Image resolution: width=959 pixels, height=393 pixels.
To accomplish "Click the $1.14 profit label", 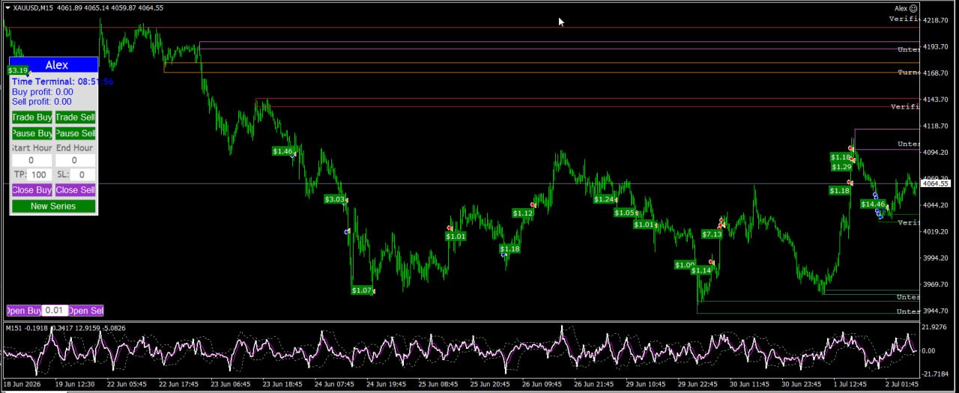I will [x=701, y=271].
